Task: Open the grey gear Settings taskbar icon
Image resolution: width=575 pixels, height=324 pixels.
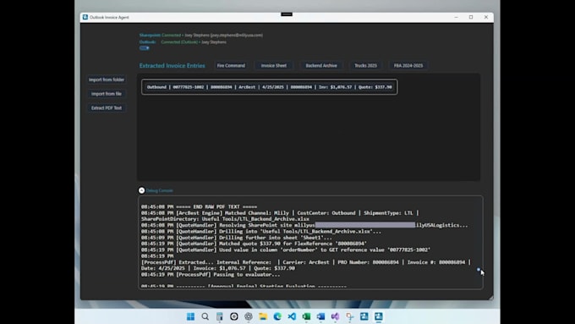Action: 249,316
